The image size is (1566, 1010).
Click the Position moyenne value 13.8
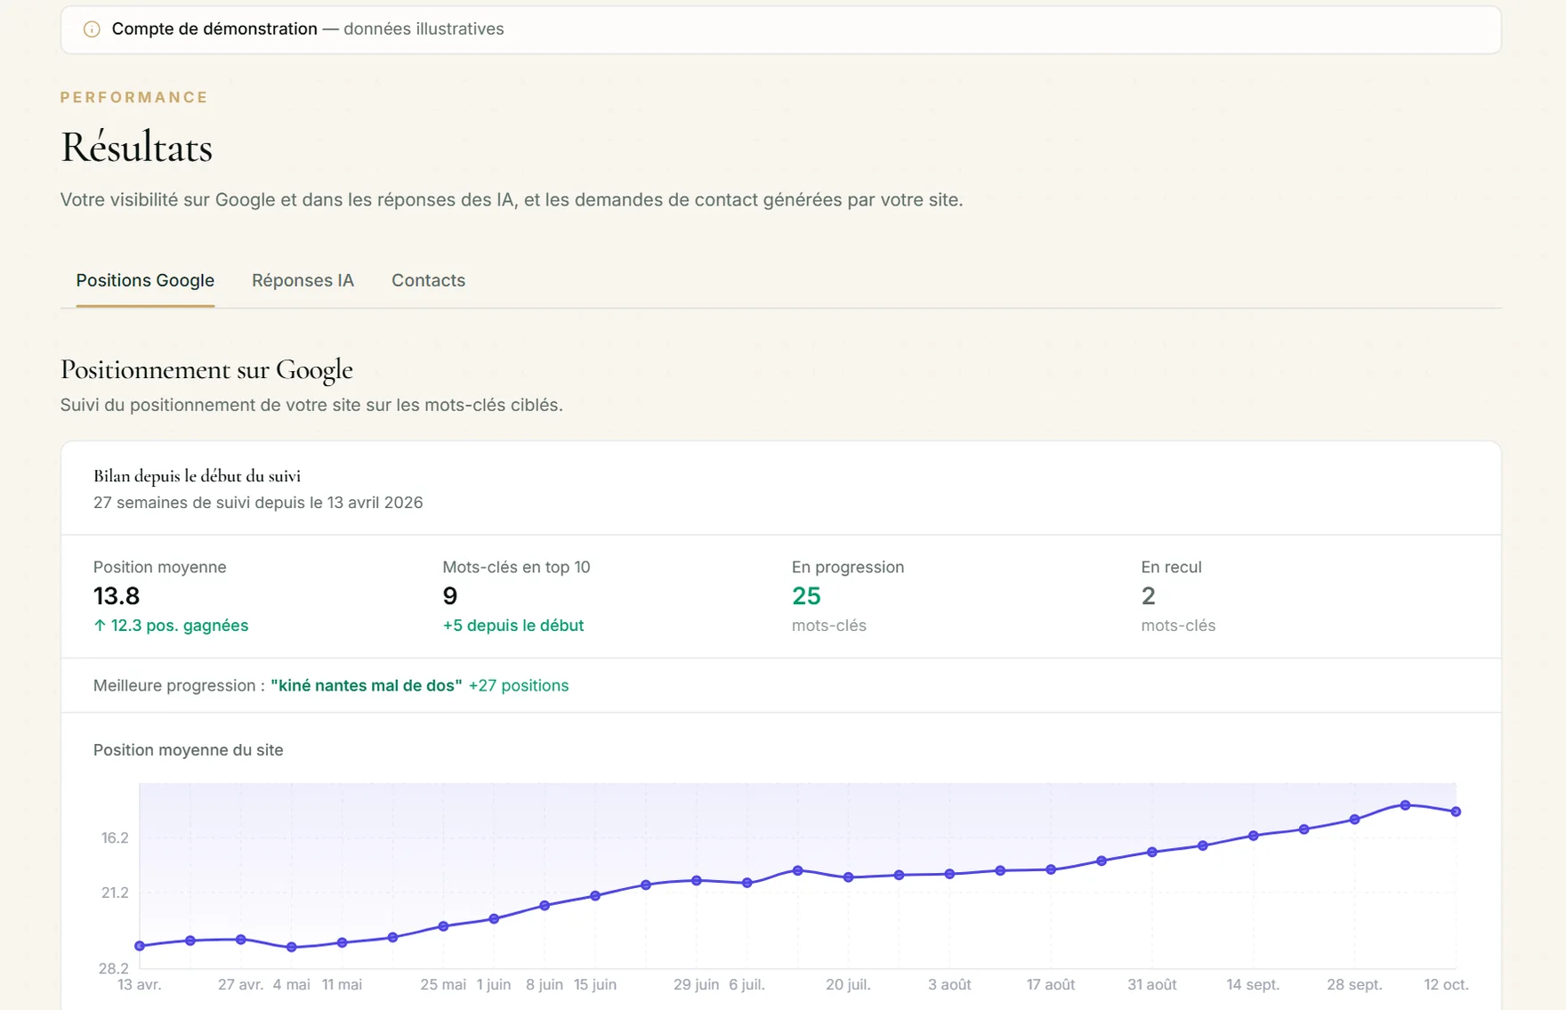click(117, 595)
